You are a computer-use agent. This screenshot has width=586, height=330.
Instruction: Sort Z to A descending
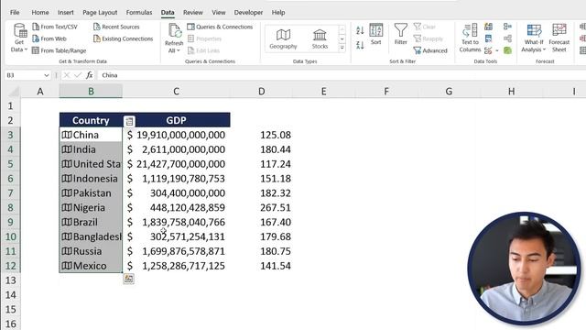pos(360,45)
